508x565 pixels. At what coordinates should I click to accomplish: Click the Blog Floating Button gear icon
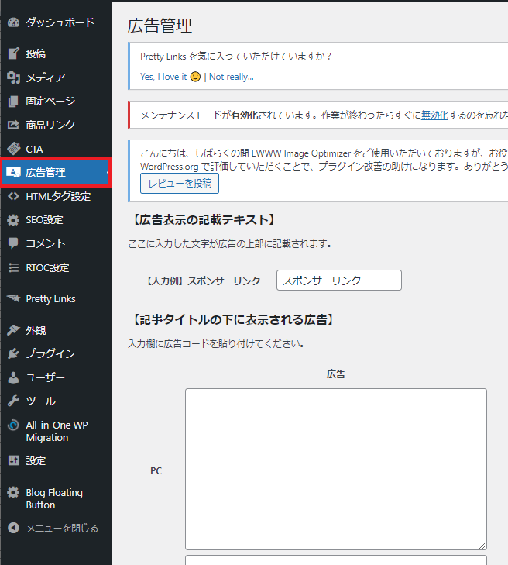coord(13,492)
